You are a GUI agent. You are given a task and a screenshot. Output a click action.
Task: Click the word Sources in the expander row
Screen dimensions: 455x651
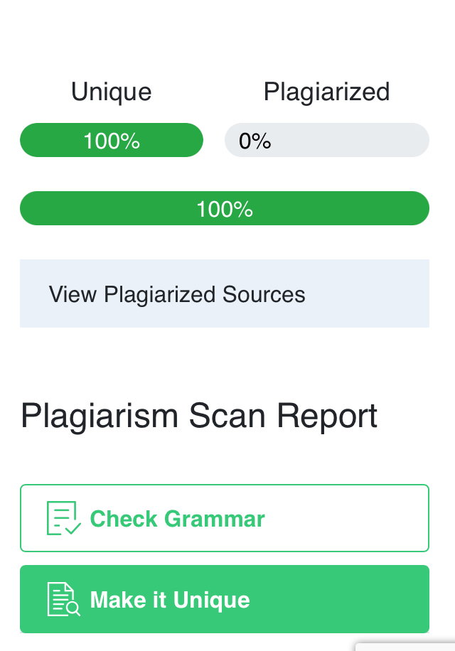[264, 294]
